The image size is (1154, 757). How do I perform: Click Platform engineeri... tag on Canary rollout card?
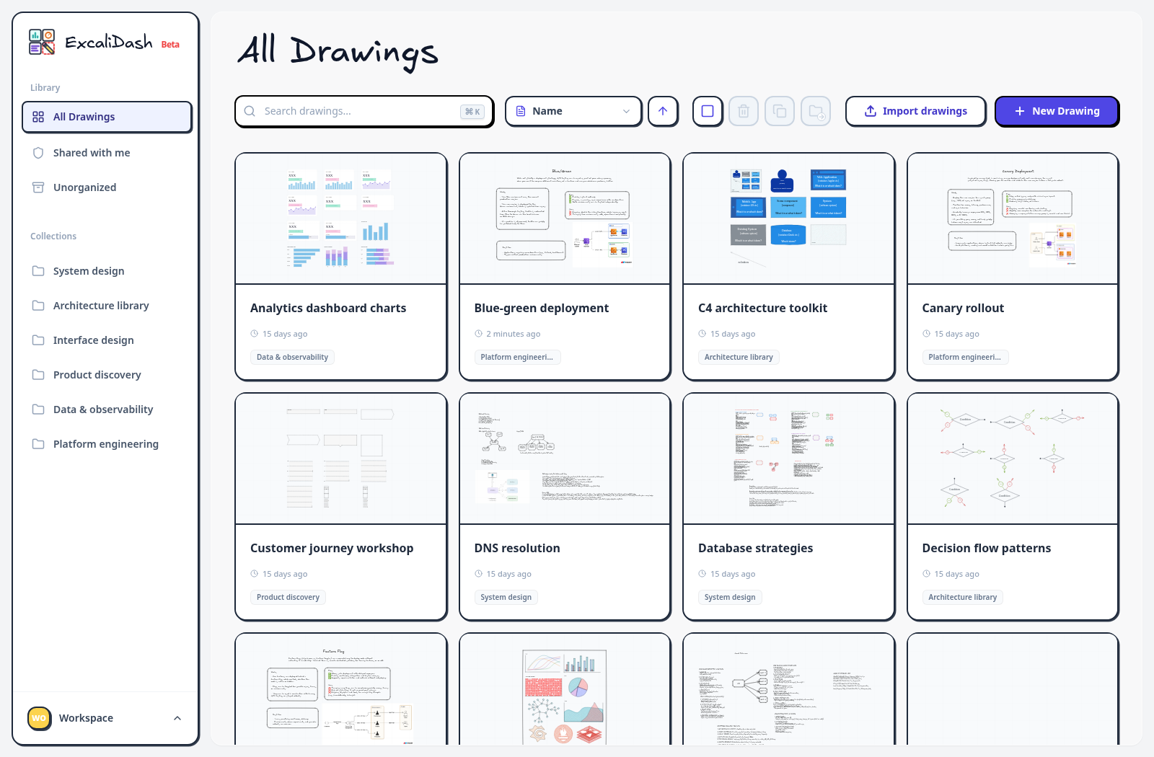coord(964,357)
